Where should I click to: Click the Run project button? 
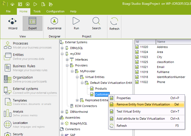pos(76,23)
